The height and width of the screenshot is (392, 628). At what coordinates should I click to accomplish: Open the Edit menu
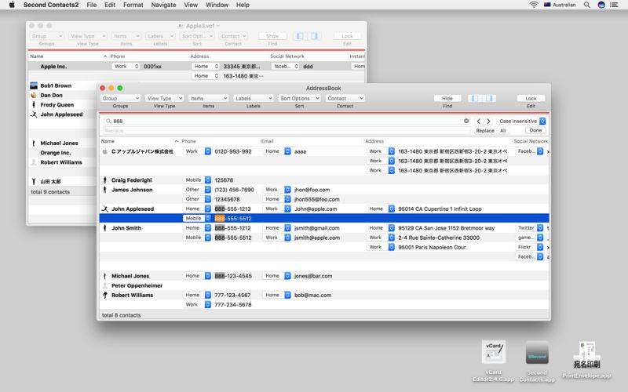click(110, 5)
